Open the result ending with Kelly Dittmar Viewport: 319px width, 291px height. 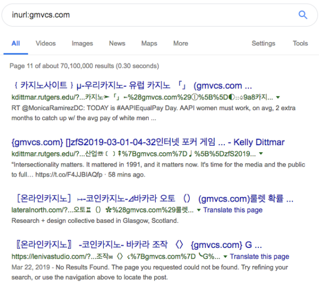[148, 142]
